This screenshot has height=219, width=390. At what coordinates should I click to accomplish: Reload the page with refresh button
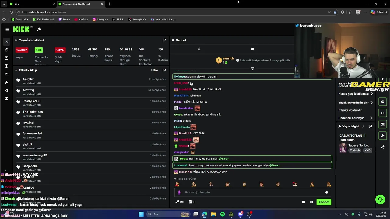click(11, 12)
